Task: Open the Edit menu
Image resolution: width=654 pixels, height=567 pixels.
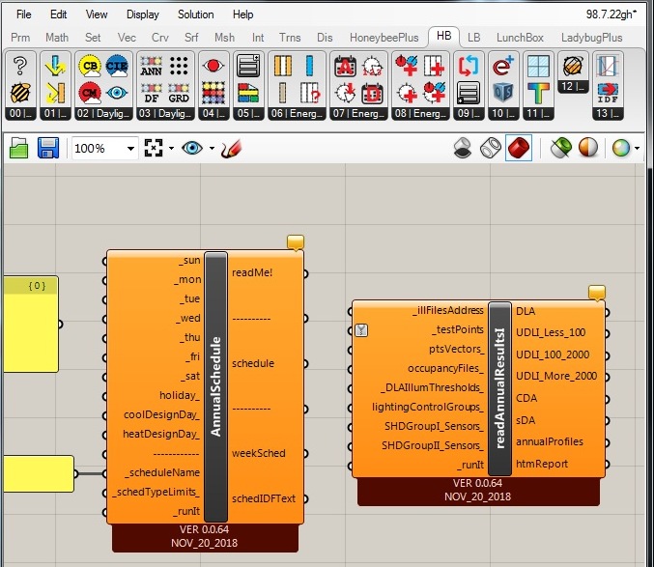Action: click(x=58, y=14)
